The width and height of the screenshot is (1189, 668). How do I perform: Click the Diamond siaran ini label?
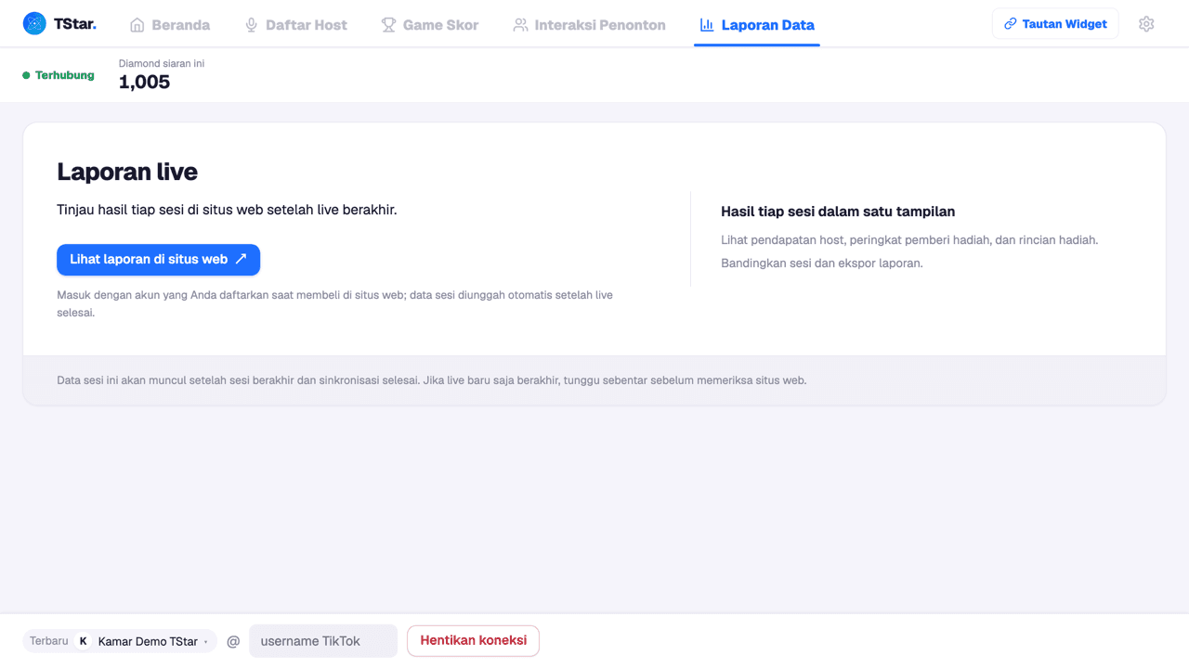pos(162,64)
